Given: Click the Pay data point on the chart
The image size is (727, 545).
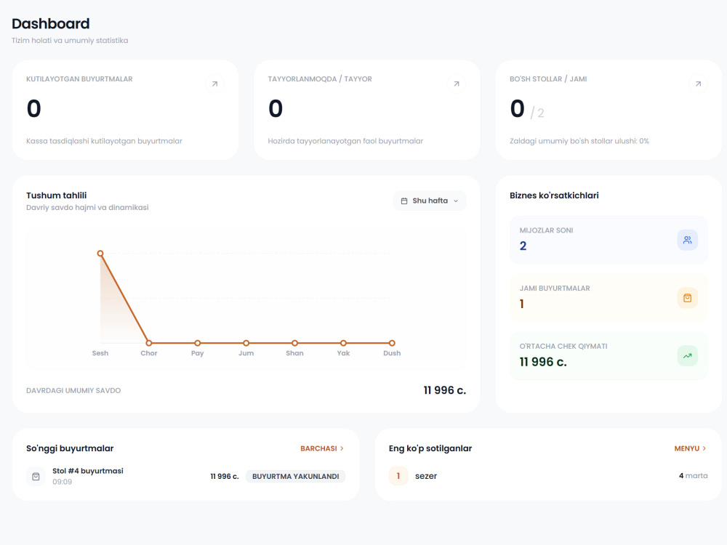Looking at the screenshot, I should 198,343.
